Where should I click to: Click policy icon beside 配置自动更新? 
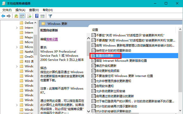pyautogui.click(x=93, y=56)
